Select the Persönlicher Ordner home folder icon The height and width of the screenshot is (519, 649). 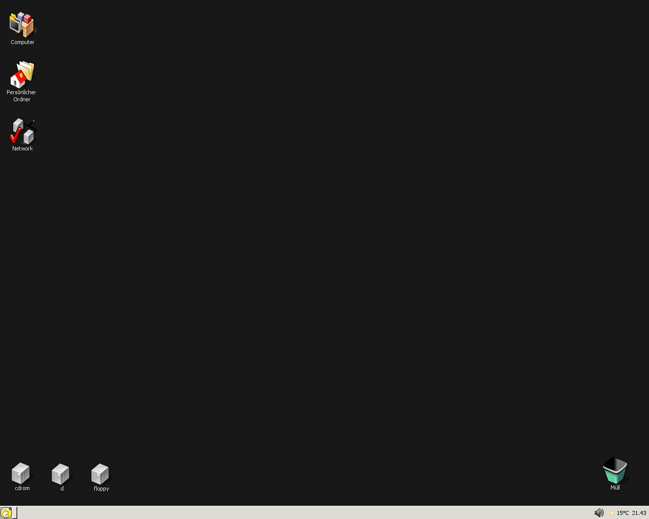pos(22,74)
